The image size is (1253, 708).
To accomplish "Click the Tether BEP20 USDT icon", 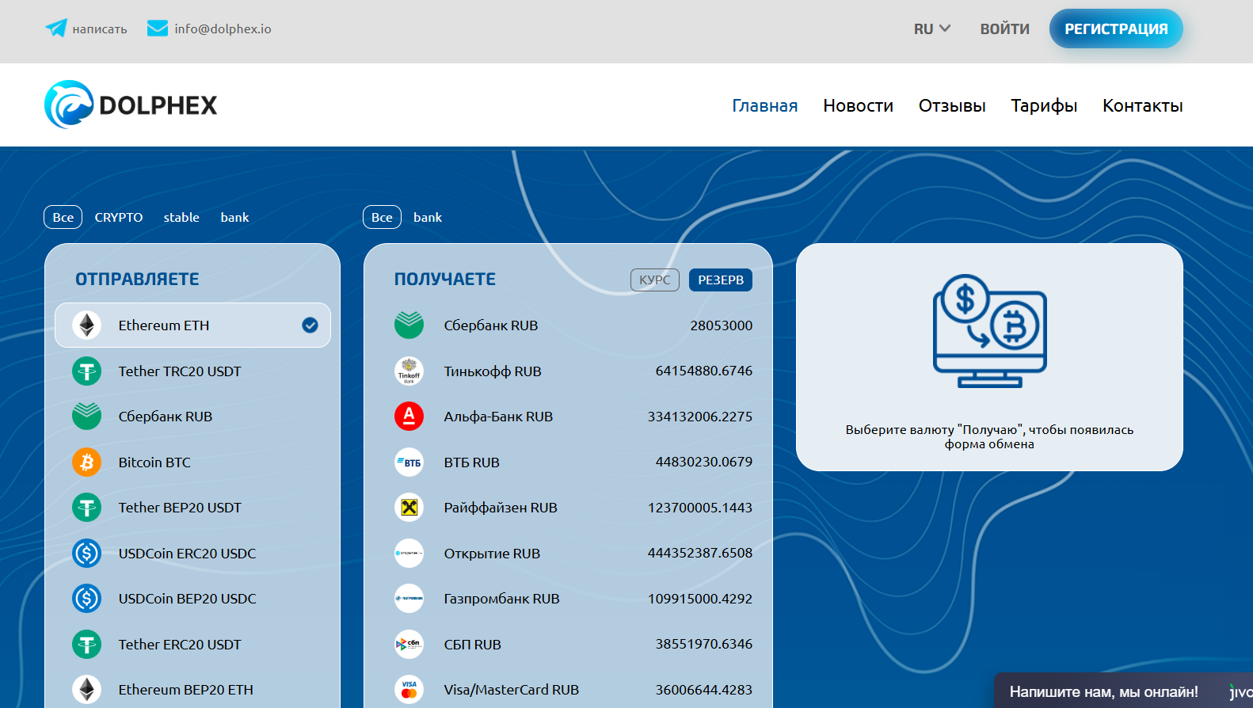I will click(86, 508).
